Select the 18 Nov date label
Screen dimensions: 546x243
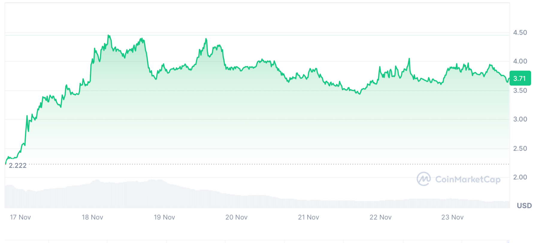coord(93,217)
